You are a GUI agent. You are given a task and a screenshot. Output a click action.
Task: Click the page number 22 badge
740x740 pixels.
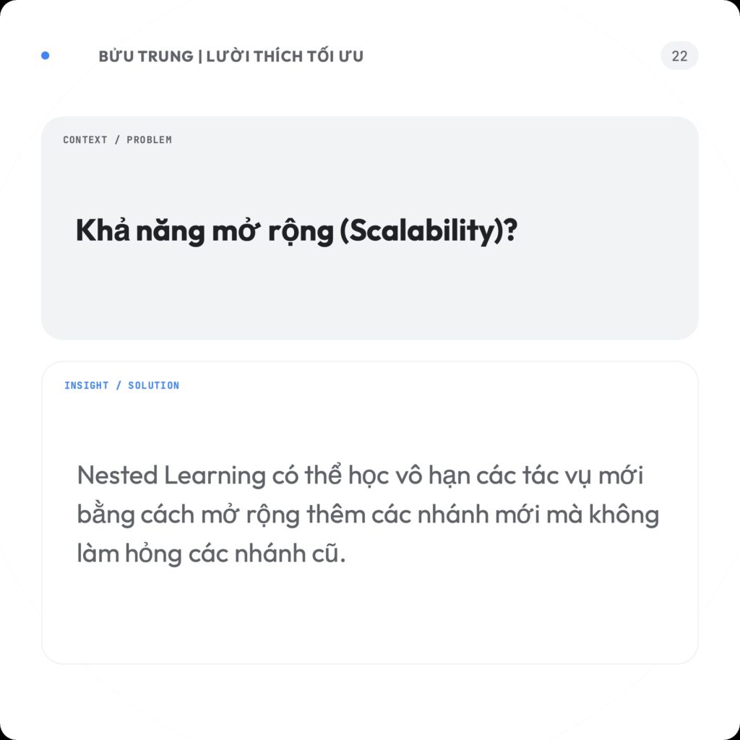point(679,56)
